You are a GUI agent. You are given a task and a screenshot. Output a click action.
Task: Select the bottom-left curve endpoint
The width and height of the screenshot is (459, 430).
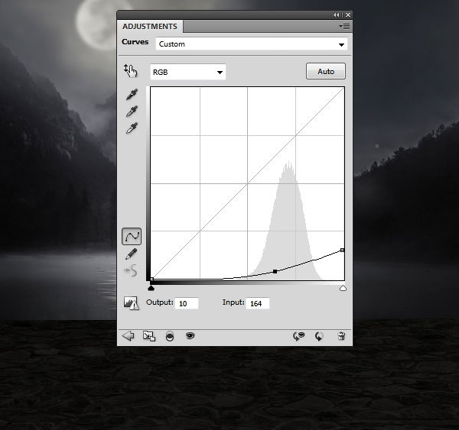click(x=151, y=280)
